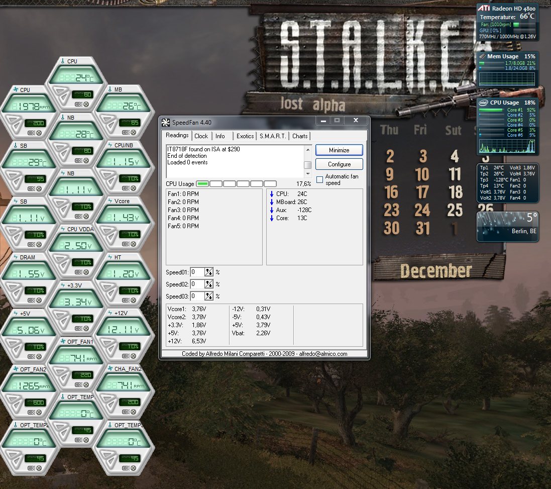Open the Clock tab in SpeedFan
The image size is (551, 489).
pos(201,136)
